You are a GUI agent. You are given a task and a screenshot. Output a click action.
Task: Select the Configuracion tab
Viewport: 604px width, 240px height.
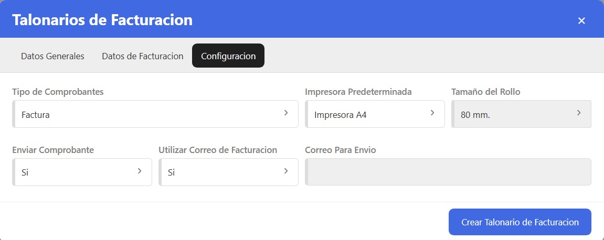[x=228, y=56]
